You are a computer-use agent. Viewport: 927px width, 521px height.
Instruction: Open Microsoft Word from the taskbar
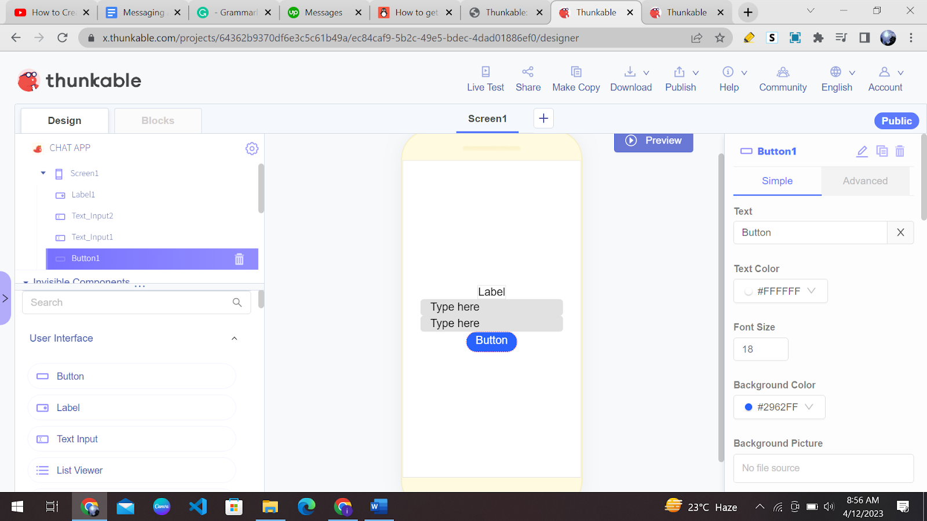point(378,507)
